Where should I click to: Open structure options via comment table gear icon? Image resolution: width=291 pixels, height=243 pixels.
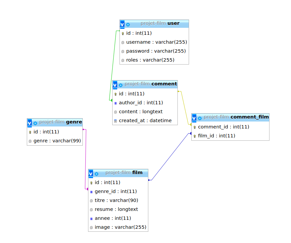click(121, 85)
